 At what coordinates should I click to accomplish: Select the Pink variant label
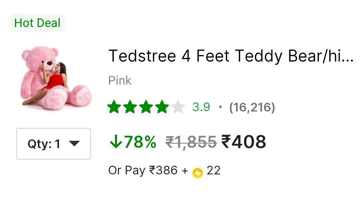(x=120, y=81)
